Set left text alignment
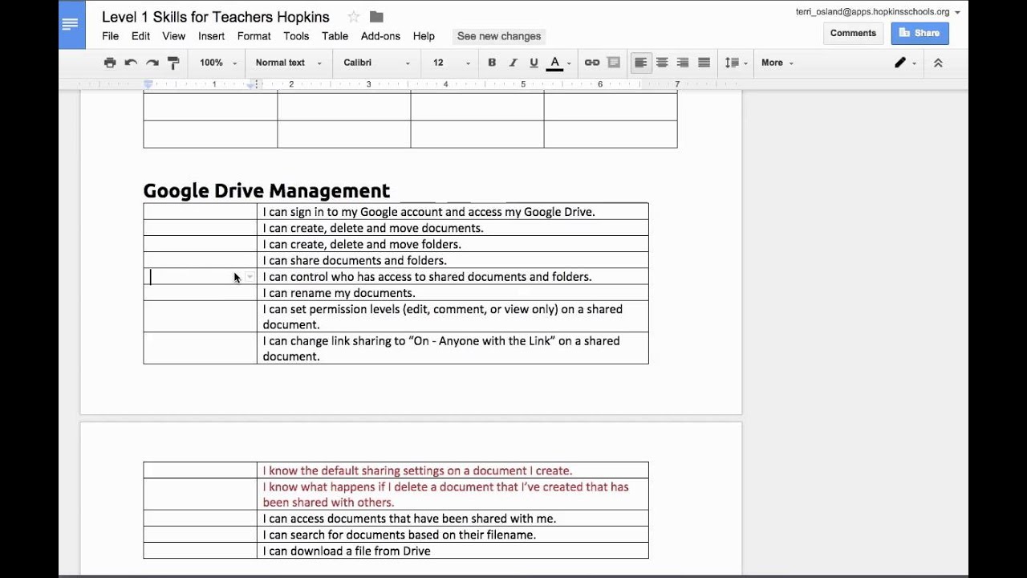 640,63
